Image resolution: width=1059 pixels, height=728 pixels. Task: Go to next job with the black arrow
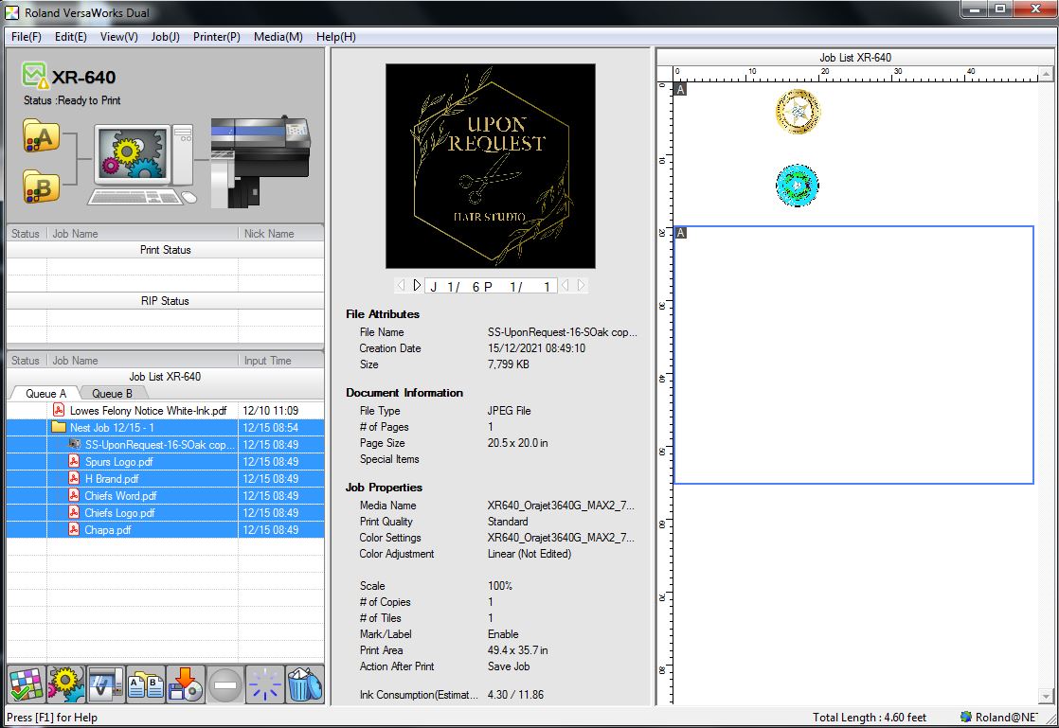point(417,285)
